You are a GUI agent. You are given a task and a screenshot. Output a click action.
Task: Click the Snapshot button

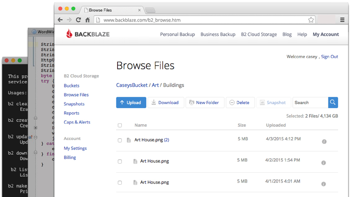(274, 102)
